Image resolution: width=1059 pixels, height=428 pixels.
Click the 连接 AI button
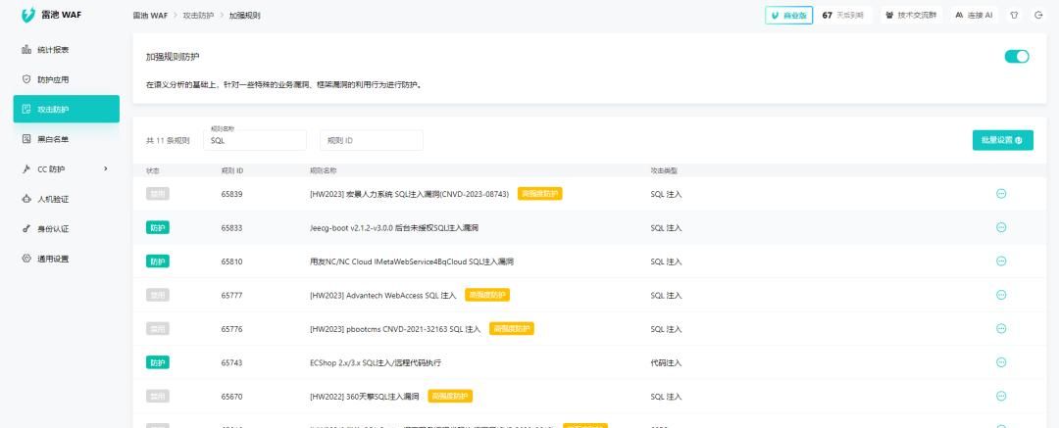click(x=974, y=15)
